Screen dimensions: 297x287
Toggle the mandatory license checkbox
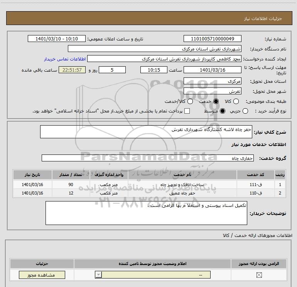259,275
